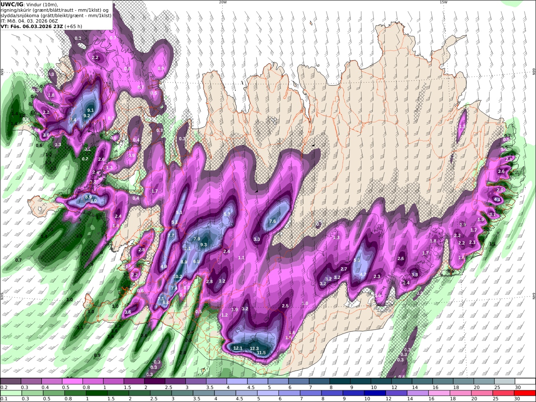Click the 'rigning/skúrir' legend description line

pyautogui.click(x=54, y=10)
